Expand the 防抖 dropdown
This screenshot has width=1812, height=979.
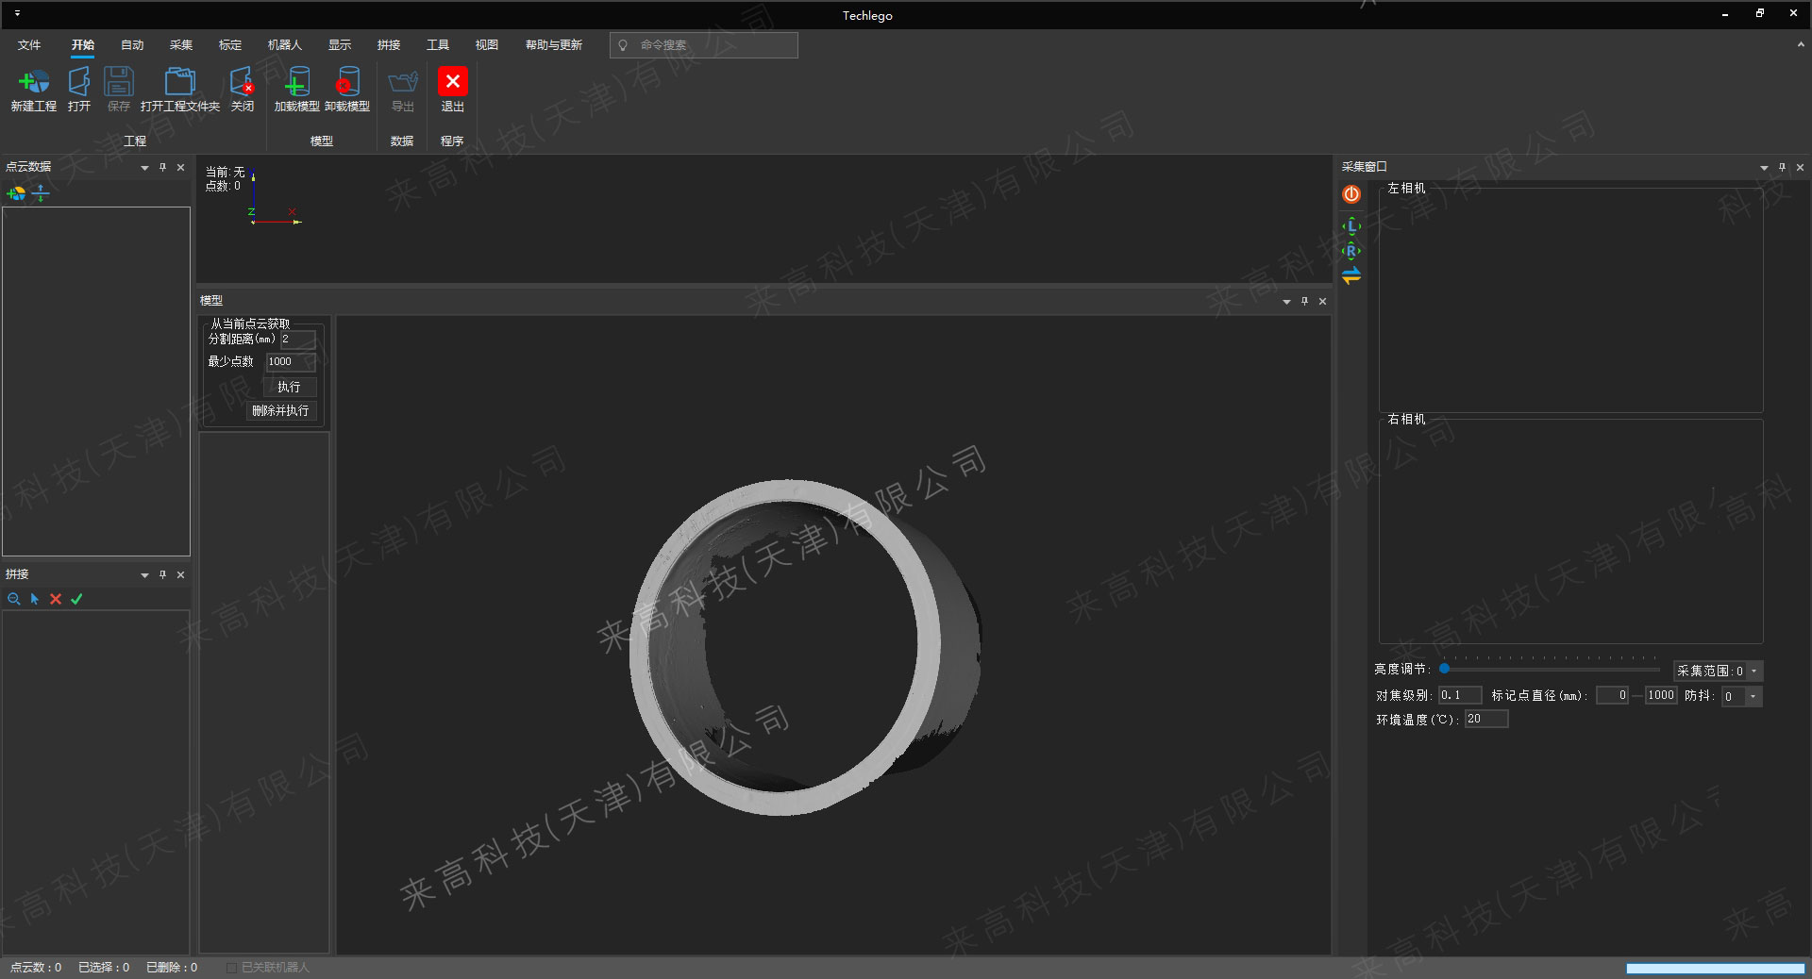1753,697
